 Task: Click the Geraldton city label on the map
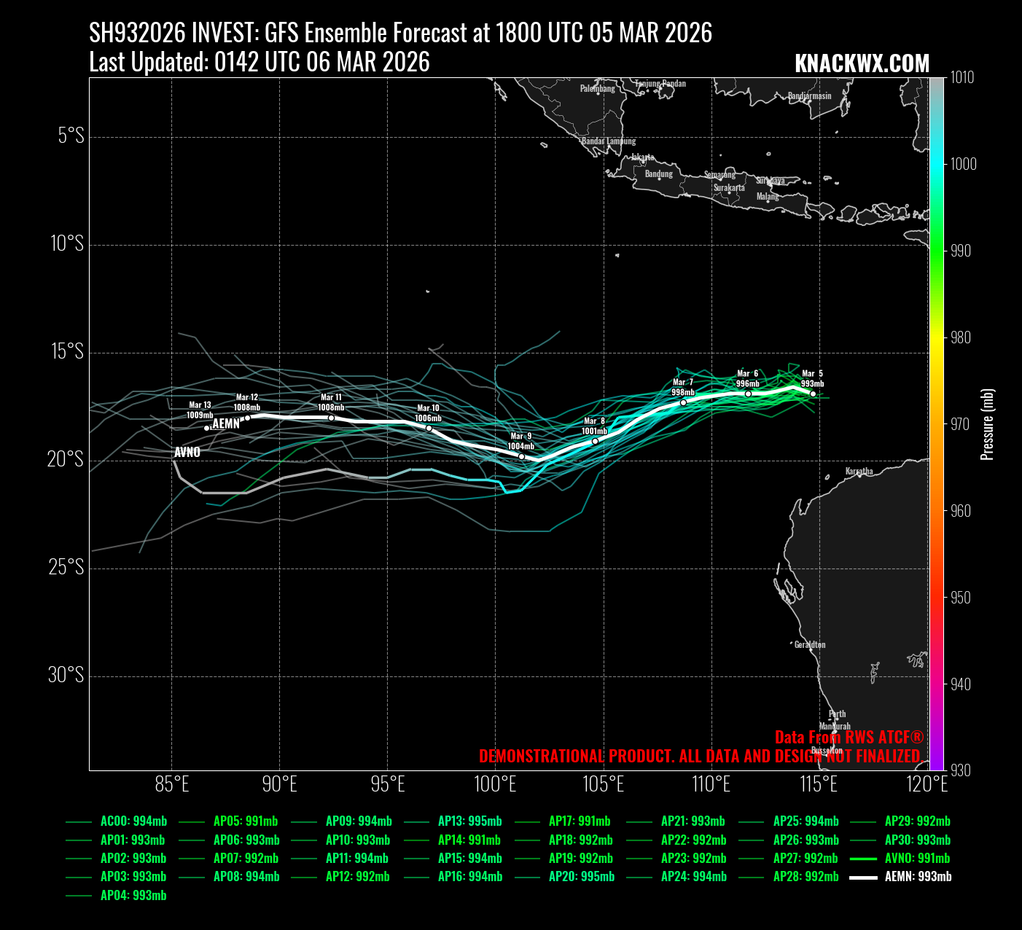810,645
